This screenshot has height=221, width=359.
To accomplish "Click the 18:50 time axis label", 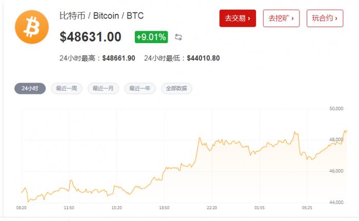I will (x=164, y=208).
